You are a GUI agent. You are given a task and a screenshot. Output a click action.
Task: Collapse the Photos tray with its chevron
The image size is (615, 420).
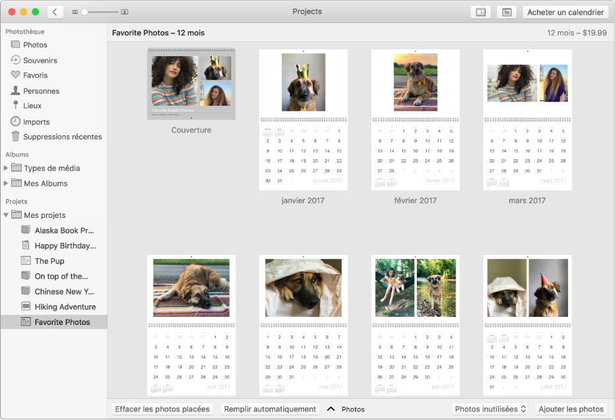pyautogui.click(x=330, y=408)
